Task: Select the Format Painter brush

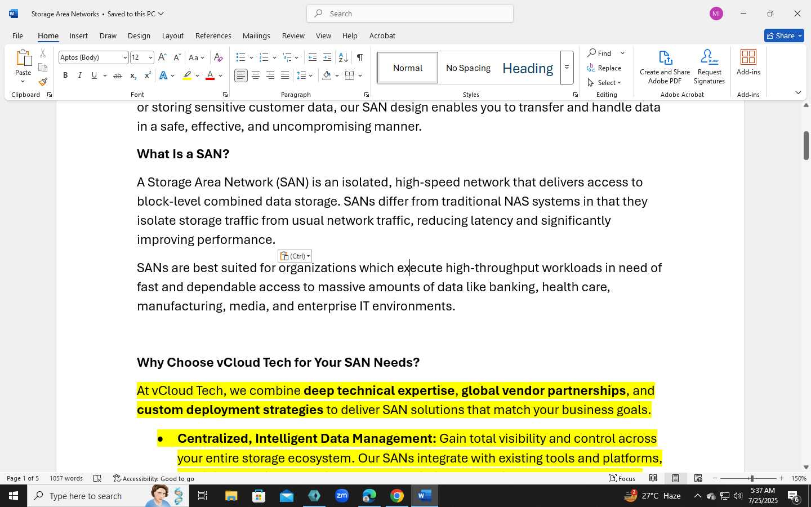Action: click(43, 82)
